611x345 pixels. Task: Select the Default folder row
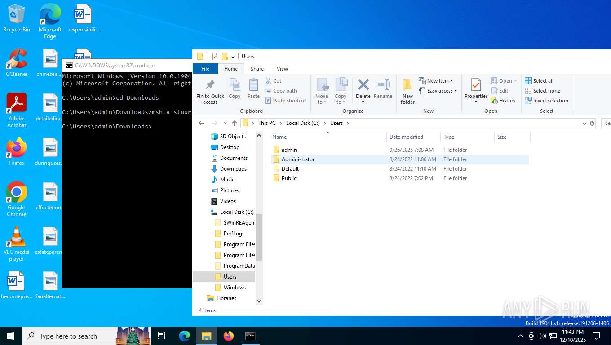click(400, 169)
